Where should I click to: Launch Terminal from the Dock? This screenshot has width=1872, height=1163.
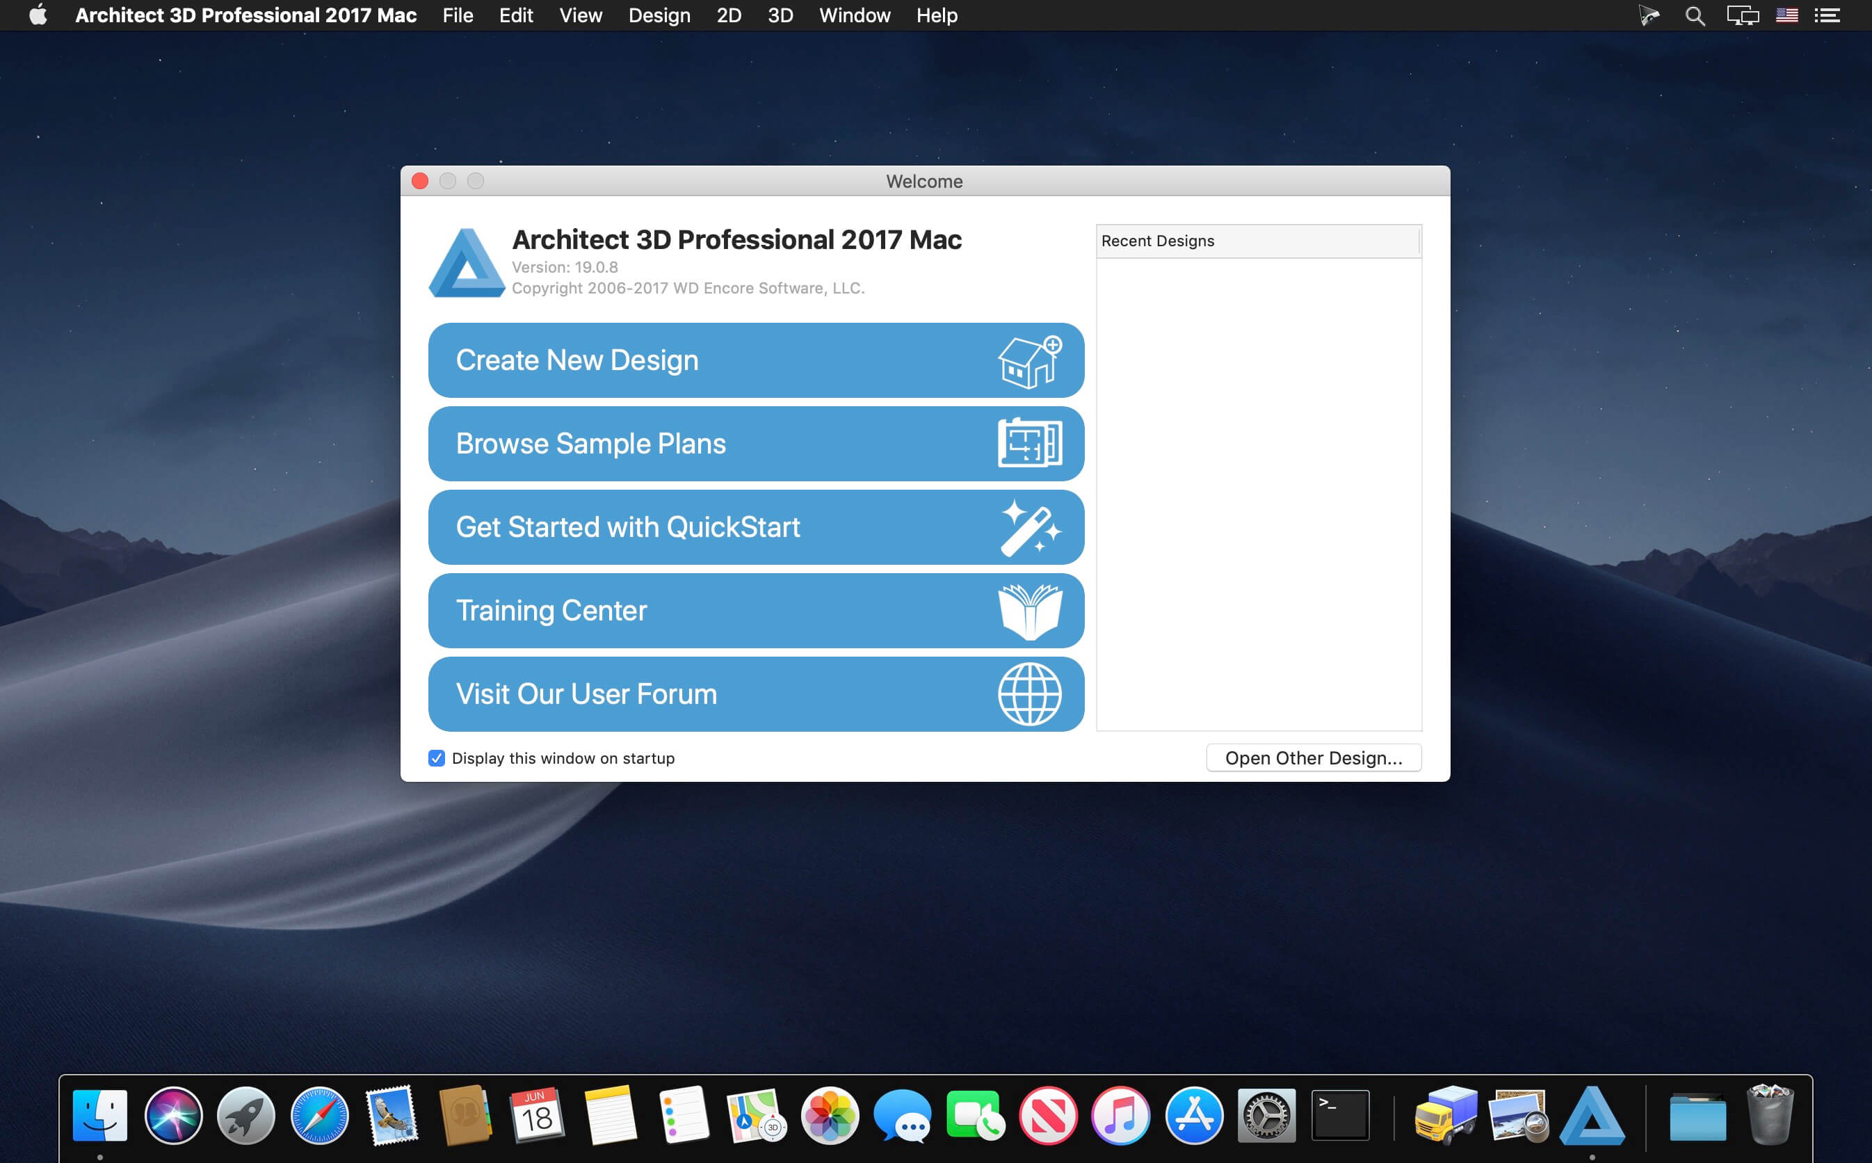[1340, 1115]
